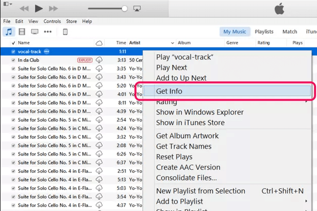Click the checkmark column header
The image size is (317, 211).
tap(13, 43)
